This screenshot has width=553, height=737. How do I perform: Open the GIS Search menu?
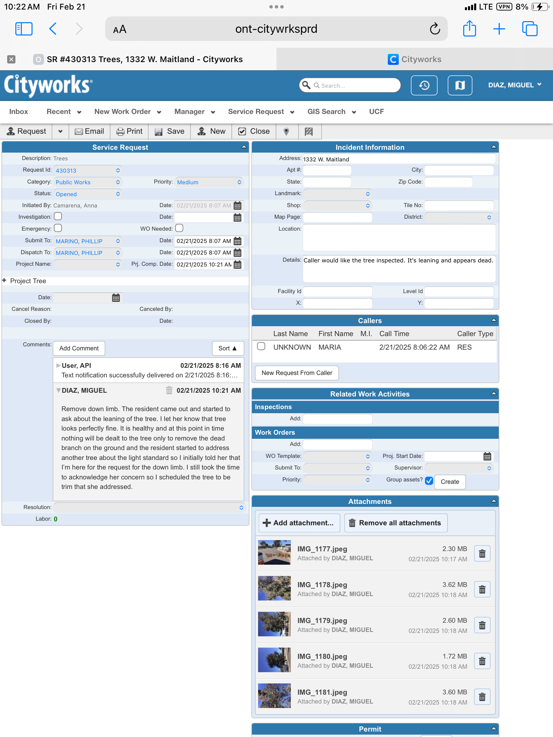point(332,112)
